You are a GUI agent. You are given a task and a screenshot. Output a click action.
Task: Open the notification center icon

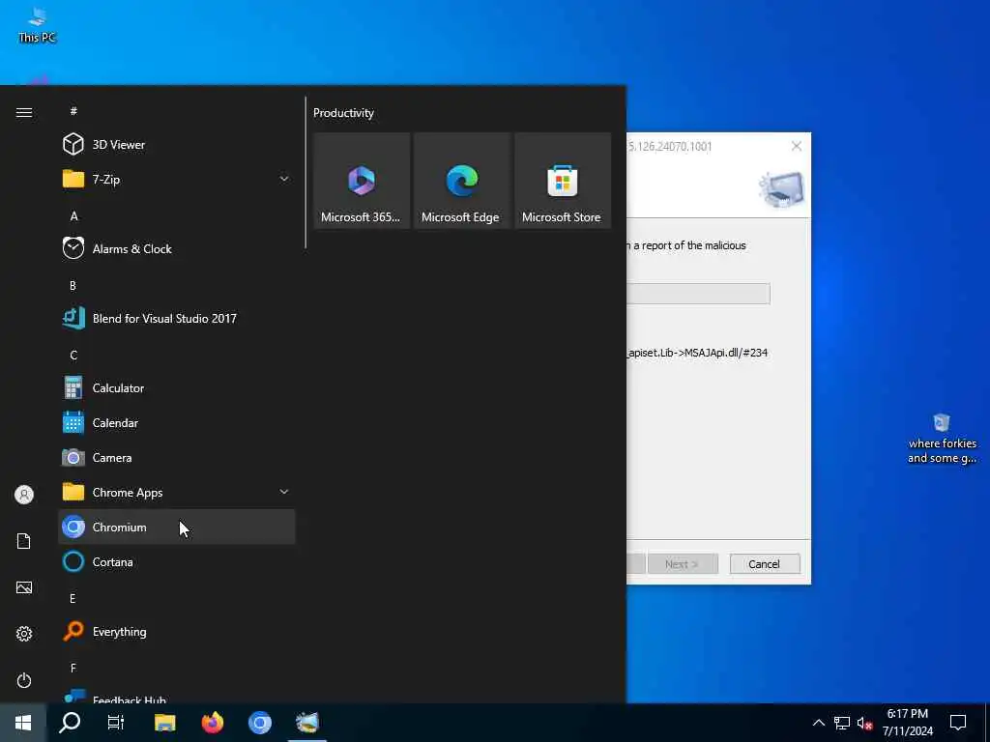coord(958,723)
